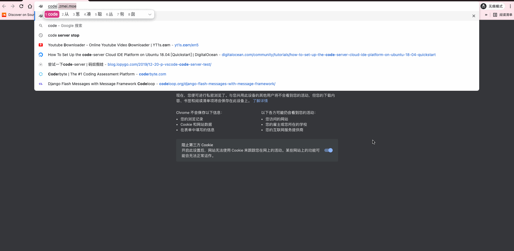The width and height of the screenshot is (514, 251).
Task: Pick IME candidate 6 丛
Action: pyautogui.click(x=110, y=14)
